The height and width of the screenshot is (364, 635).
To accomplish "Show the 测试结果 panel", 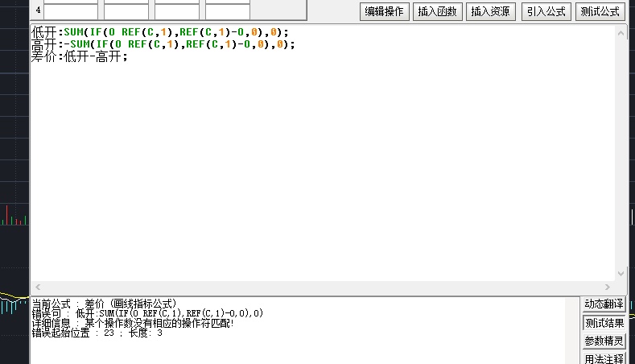I will coord(604,323).
